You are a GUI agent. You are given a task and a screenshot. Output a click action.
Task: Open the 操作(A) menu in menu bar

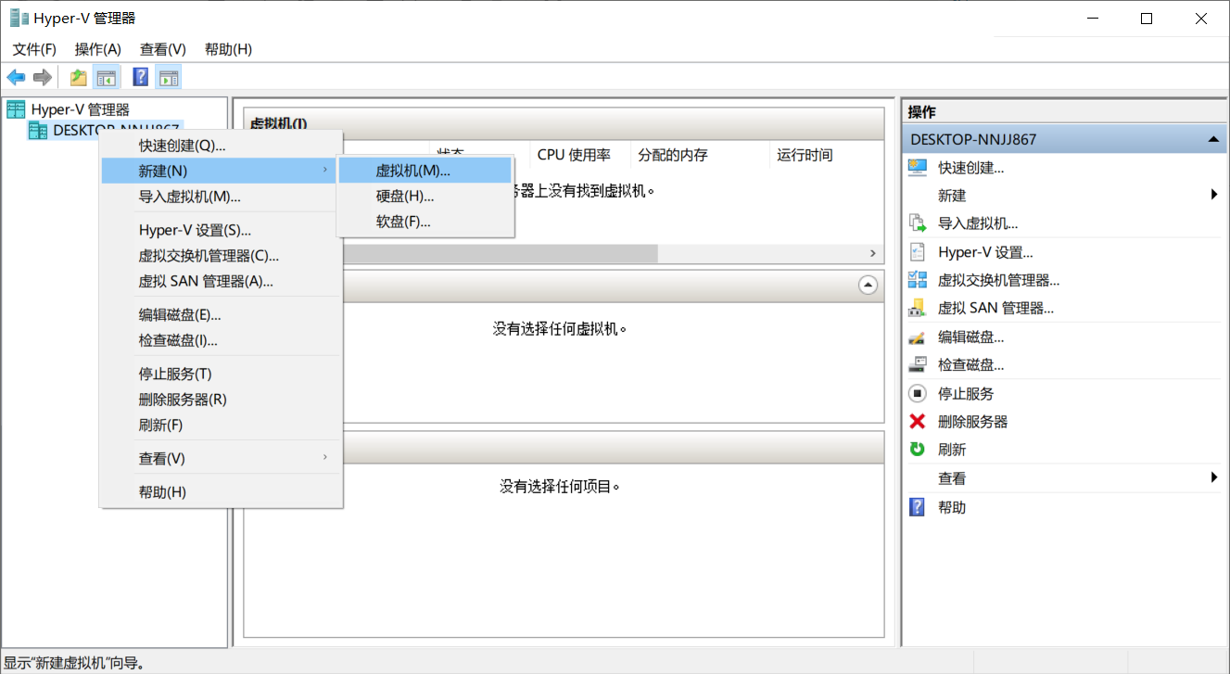(98, 49)
